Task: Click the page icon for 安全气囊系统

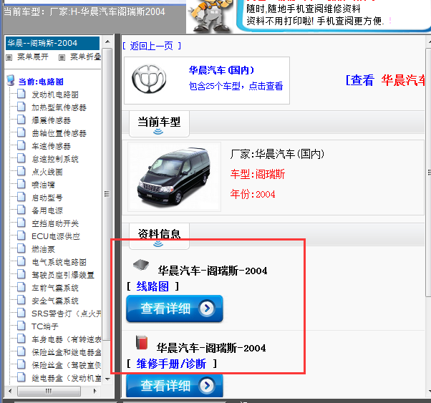Action: tap(21, 300)
